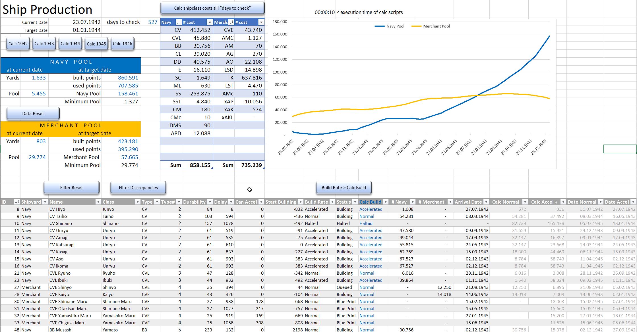The height and width of the screenshot is (332, 637).
Task: Open the Shipyard column filter dropdown
Action: pos(45,202)
